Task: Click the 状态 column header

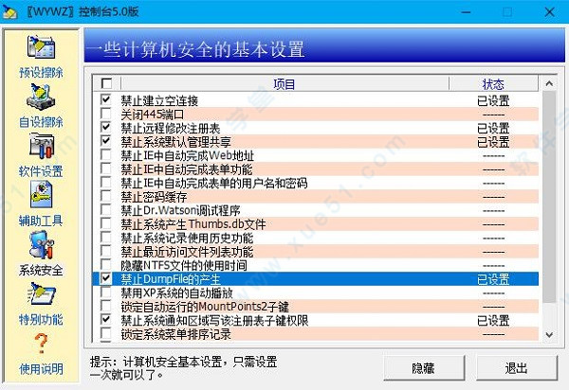Action: (x=493, y=84)
